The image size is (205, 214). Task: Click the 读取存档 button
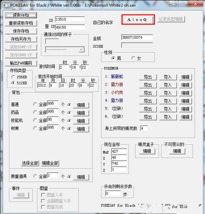21,15
